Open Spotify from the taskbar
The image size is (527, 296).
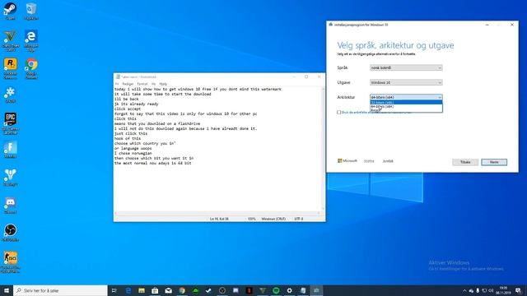(x=276, y=290)
